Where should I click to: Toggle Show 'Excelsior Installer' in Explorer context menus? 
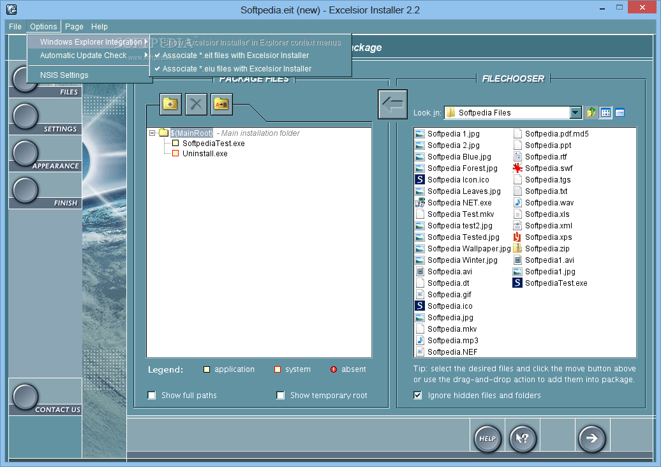pos(250,42)
